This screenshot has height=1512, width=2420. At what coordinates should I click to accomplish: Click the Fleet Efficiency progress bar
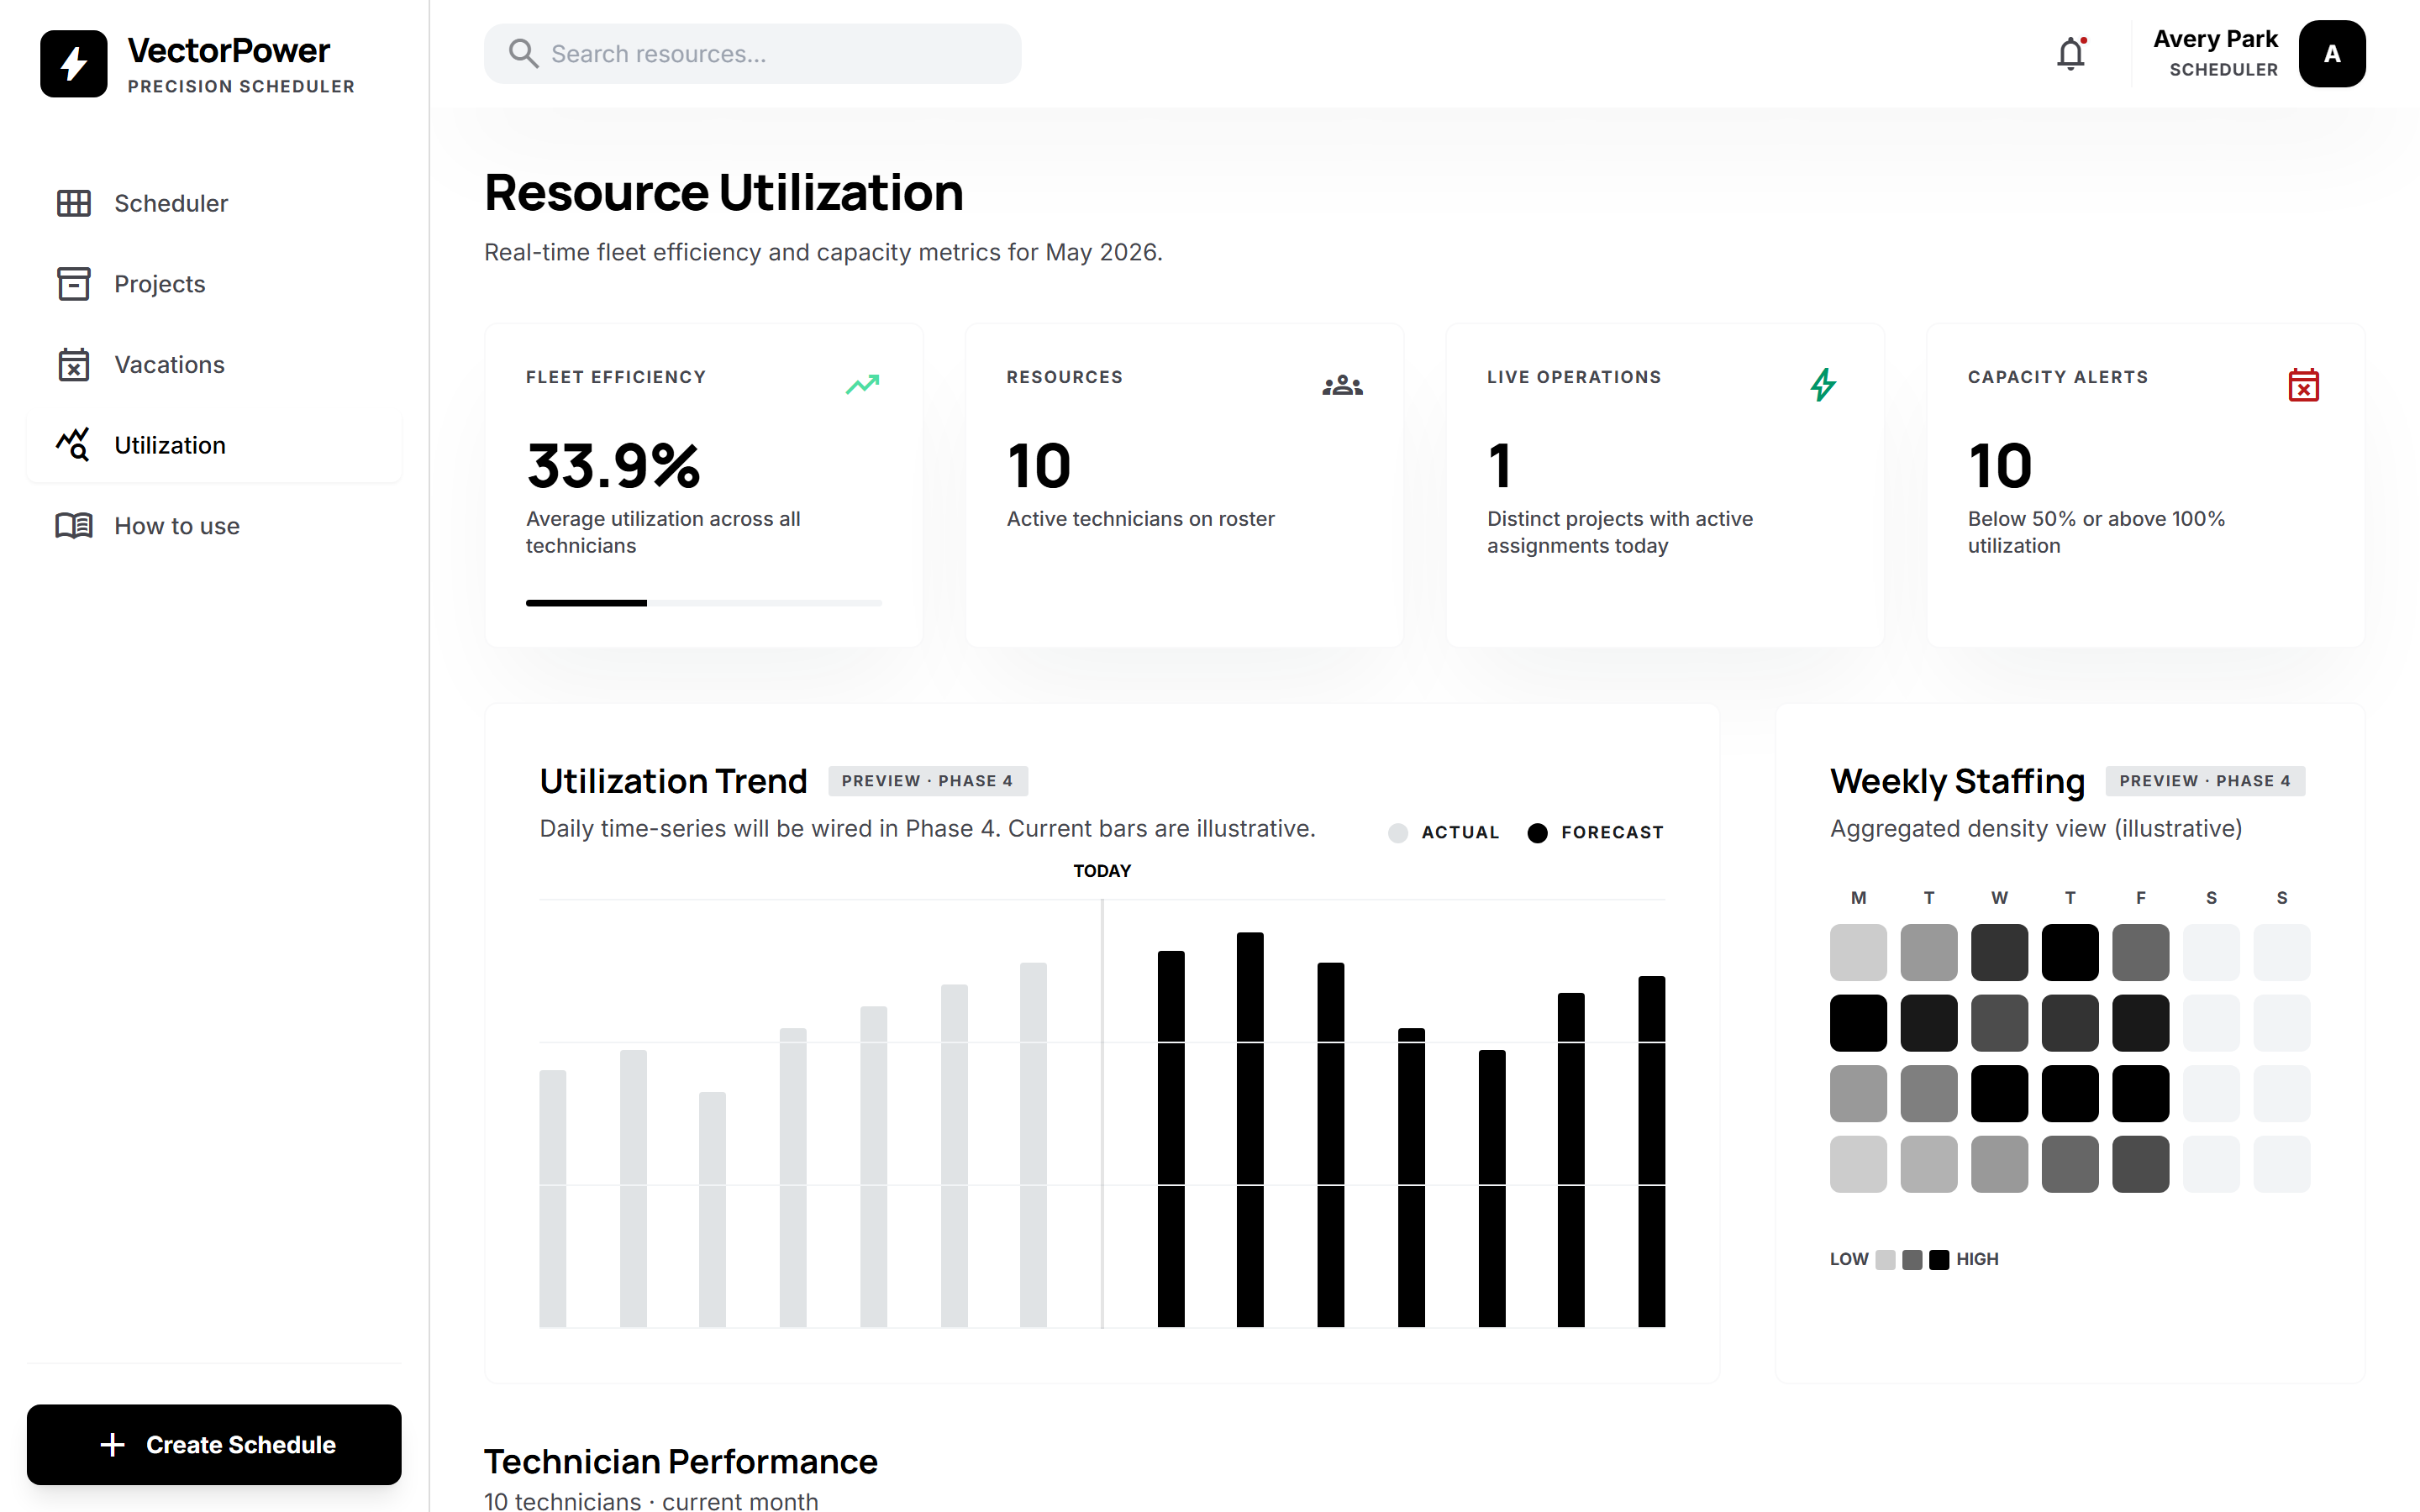tap(703, 603)
